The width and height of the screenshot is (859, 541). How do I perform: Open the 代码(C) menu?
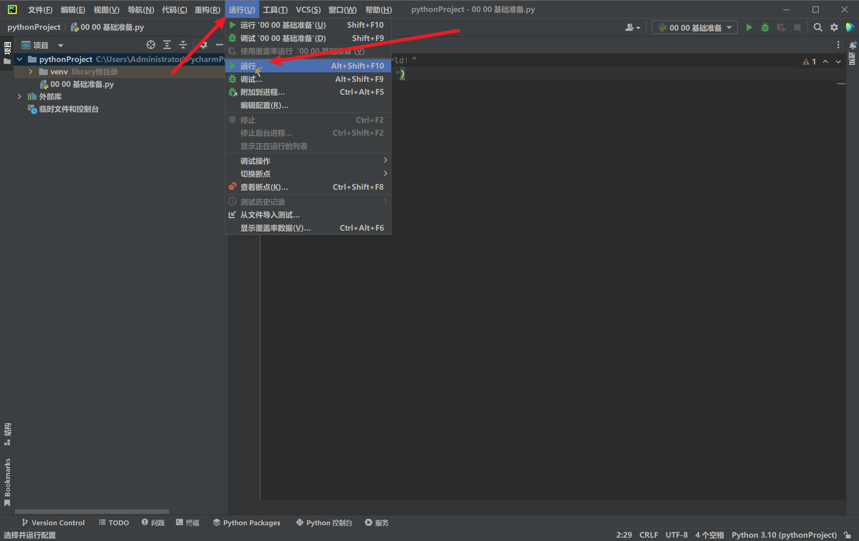(x=174, y=10)
